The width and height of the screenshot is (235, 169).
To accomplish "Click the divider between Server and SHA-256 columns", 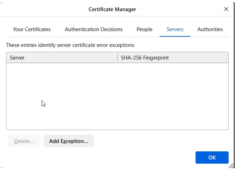I will tap(117, 58).
